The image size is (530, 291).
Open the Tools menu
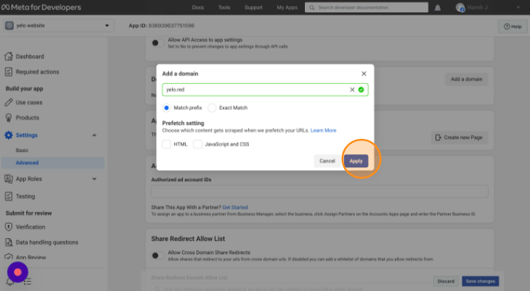224,8
